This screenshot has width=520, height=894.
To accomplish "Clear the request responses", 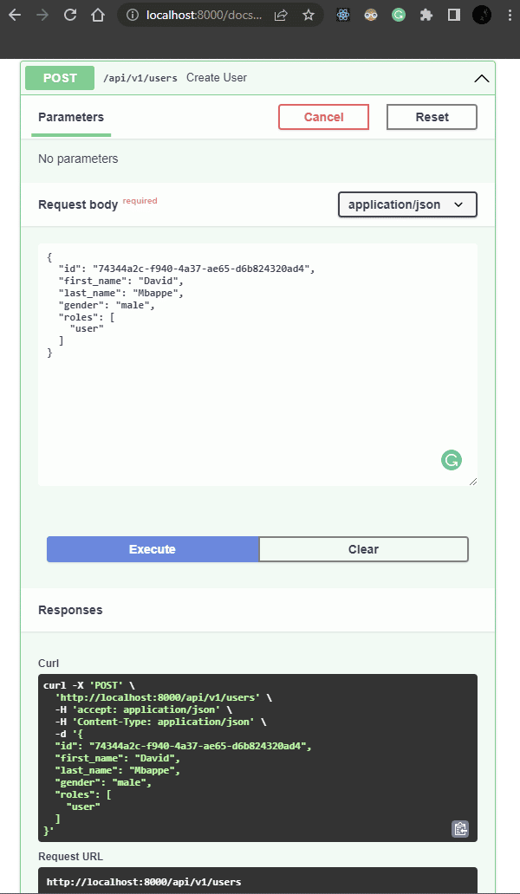I will (363, 548).
